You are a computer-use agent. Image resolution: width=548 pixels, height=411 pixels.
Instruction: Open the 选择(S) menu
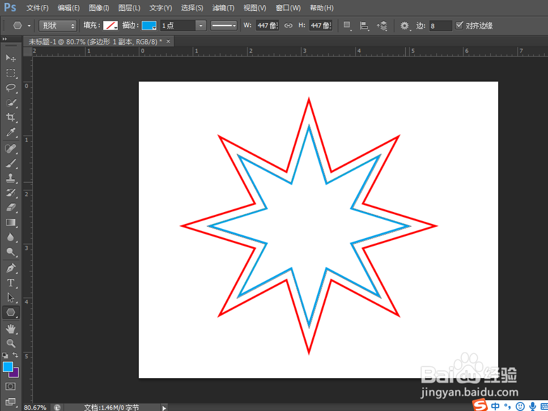click(x=192, y=8)
